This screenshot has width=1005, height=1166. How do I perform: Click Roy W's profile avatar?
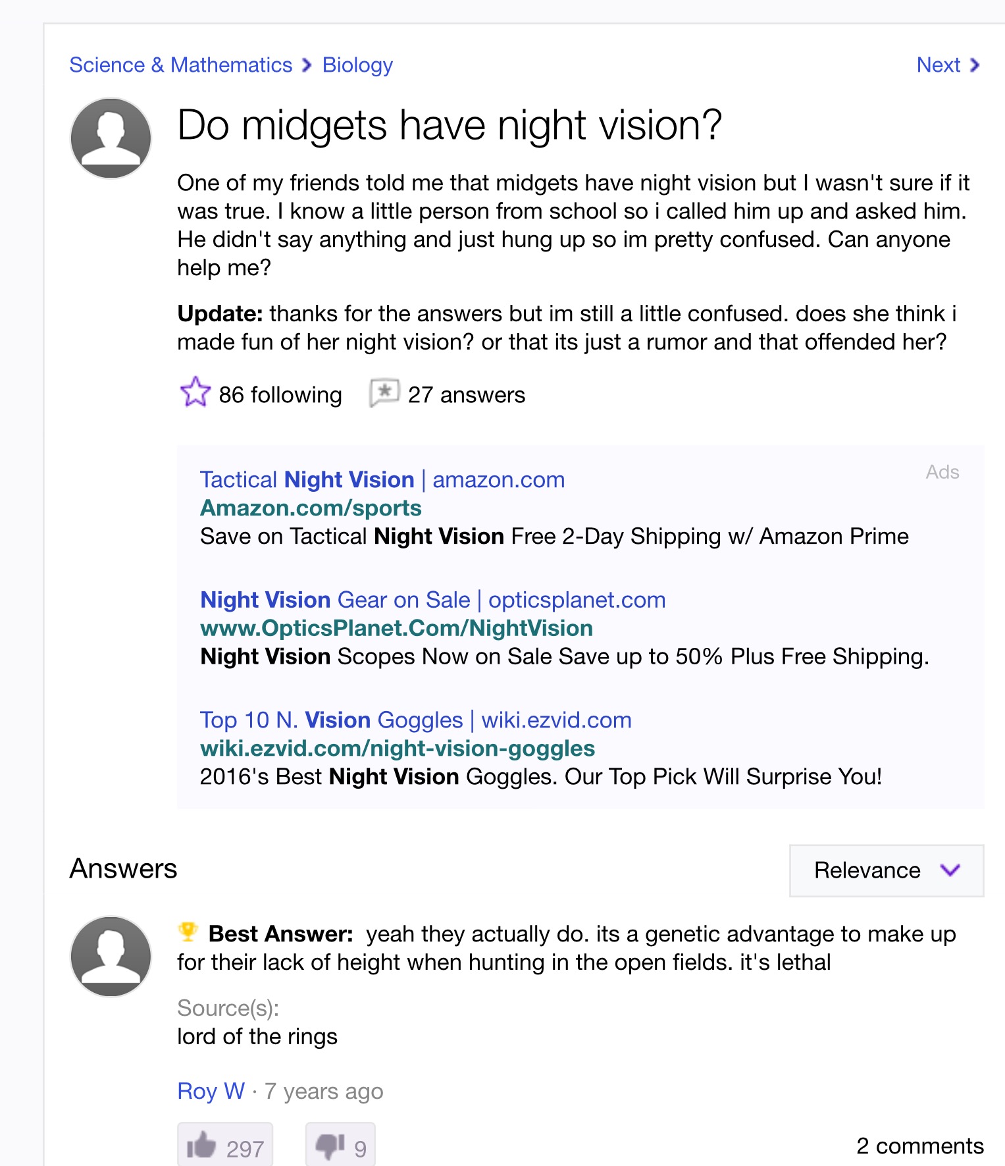click(x=110, y=959)
